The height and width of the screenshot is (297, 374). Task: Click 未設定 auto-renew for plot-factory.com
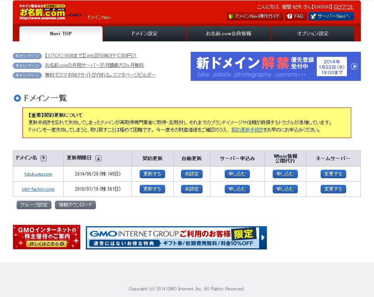[x=192, y=189]
